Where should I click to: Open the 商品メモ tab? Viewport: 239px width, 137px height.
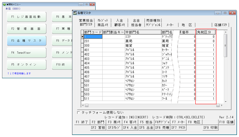pyautogui.click(x=103, y=25)
